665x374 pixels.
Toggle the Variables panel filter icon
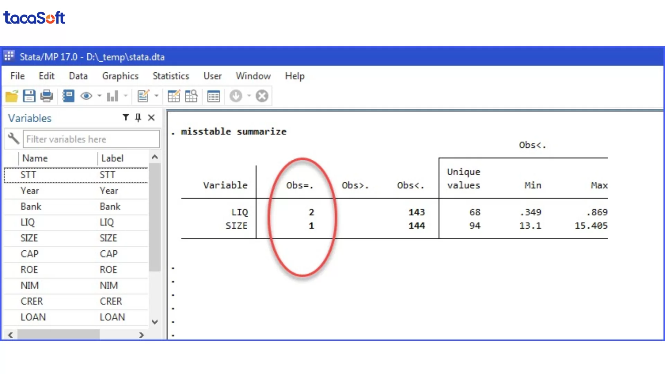(x=126, y=118)
